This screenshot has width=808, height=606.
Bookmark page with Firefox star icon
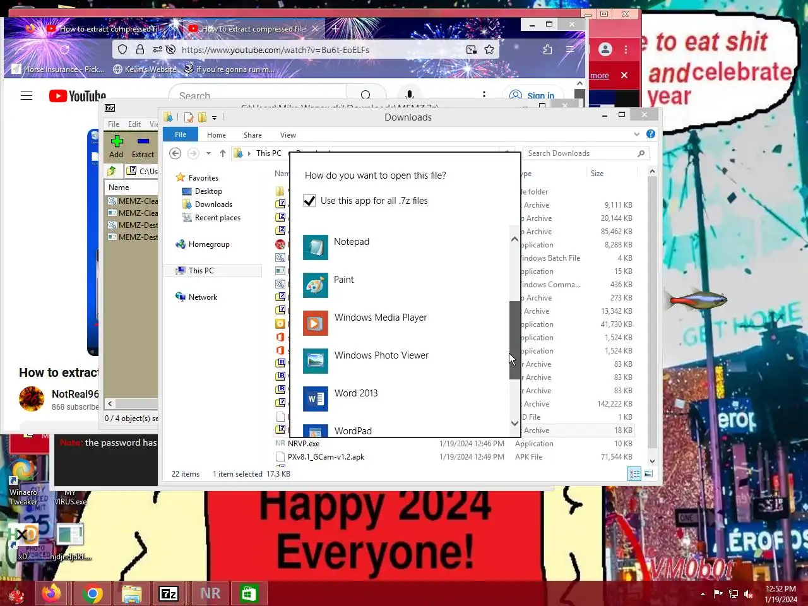(489, 49)
